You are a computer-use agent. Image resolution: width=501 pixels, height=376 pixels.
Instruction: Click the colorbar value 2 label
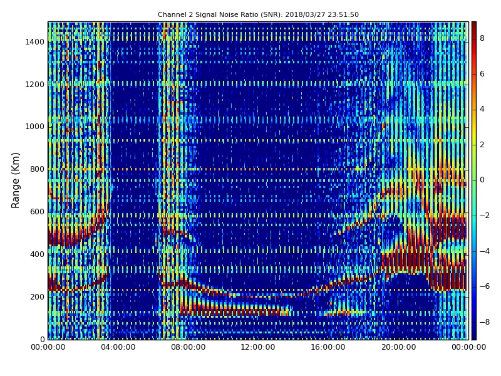coord(482,145)
